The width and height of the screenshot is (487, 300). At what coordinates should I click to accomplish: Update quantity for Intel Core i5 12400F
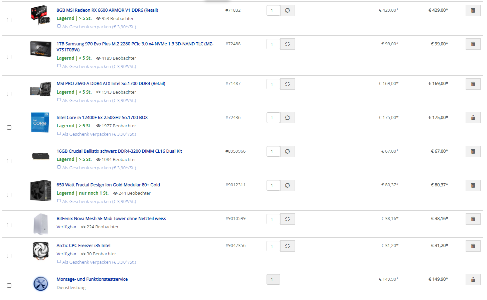(x=287, y=118)
